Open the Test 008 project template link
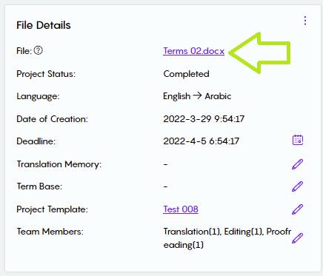 click(x=181, y=209)
